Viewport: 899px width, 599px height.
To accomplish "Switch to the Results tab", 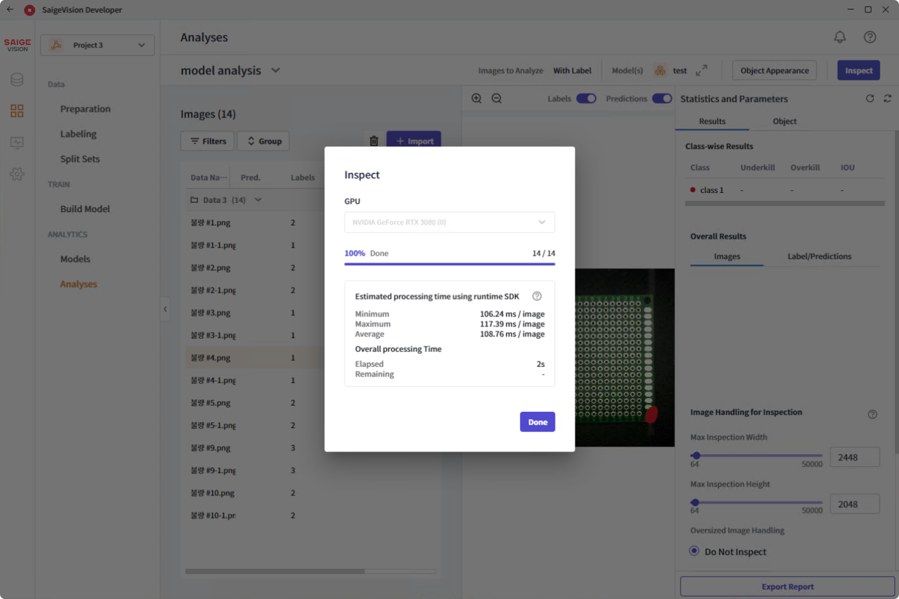I will pyautogui.click(x=712, y=121).
